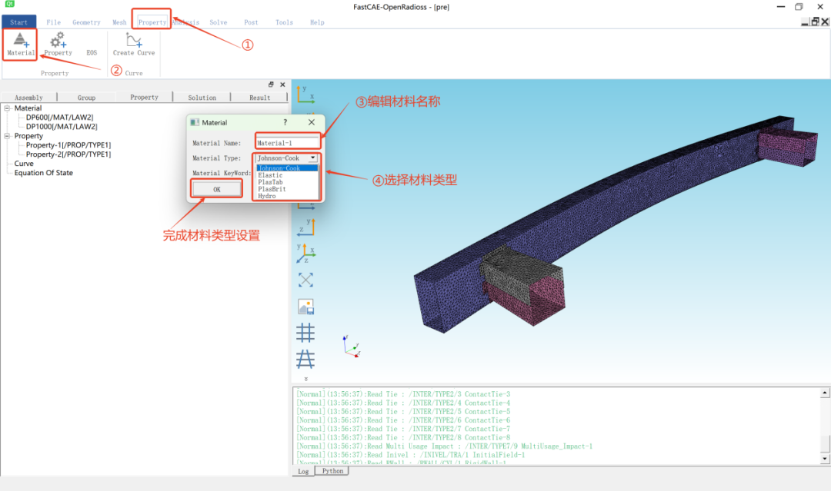Click the orientation axes triad in the viewport

[352, 347]
